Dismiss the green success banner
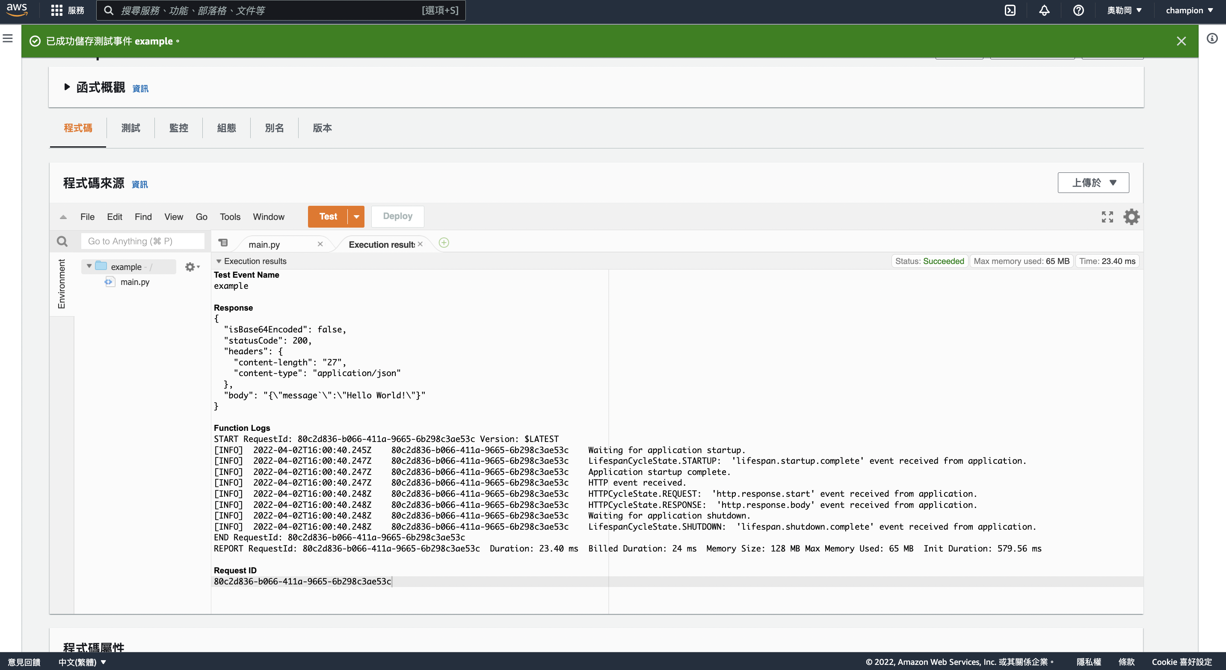The width and height of the screenshot is (1226, 670). coord(1181,42)
